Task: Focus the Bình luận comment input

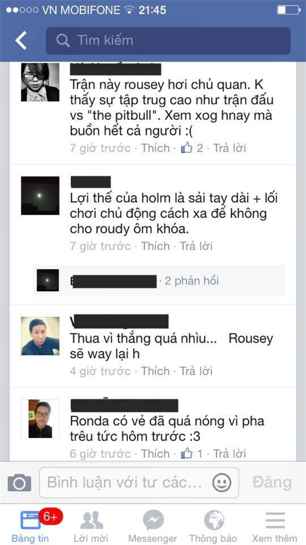Action: tap(139, 483)
